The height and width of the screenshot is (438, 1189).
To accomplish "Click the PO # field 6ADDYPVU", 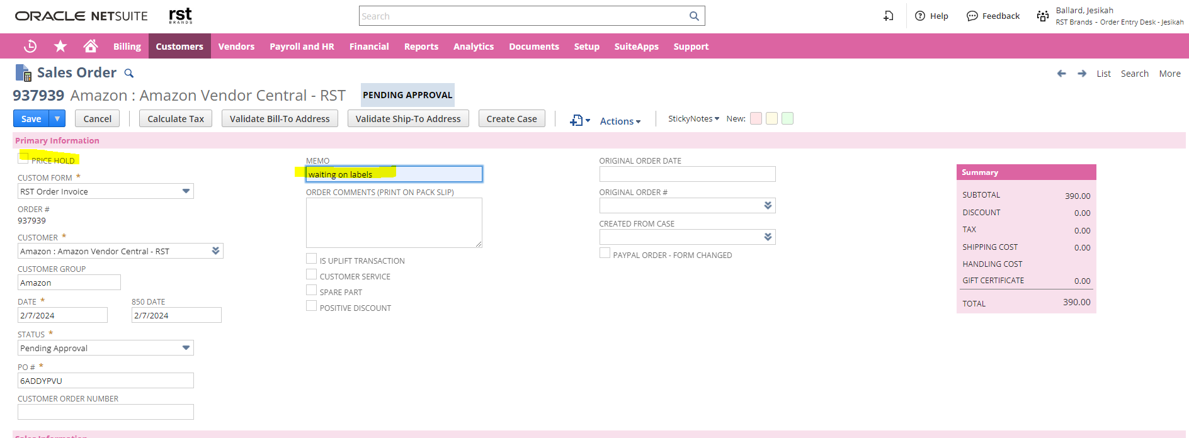I will tap(106, 381).
